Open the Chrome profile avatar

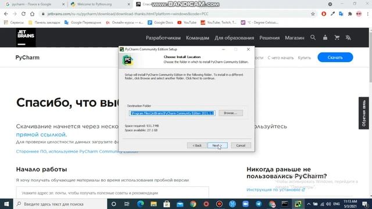359,14
